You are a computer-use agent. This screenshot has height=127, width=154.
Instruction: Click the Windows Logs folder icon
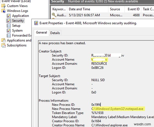coord(3,11)
